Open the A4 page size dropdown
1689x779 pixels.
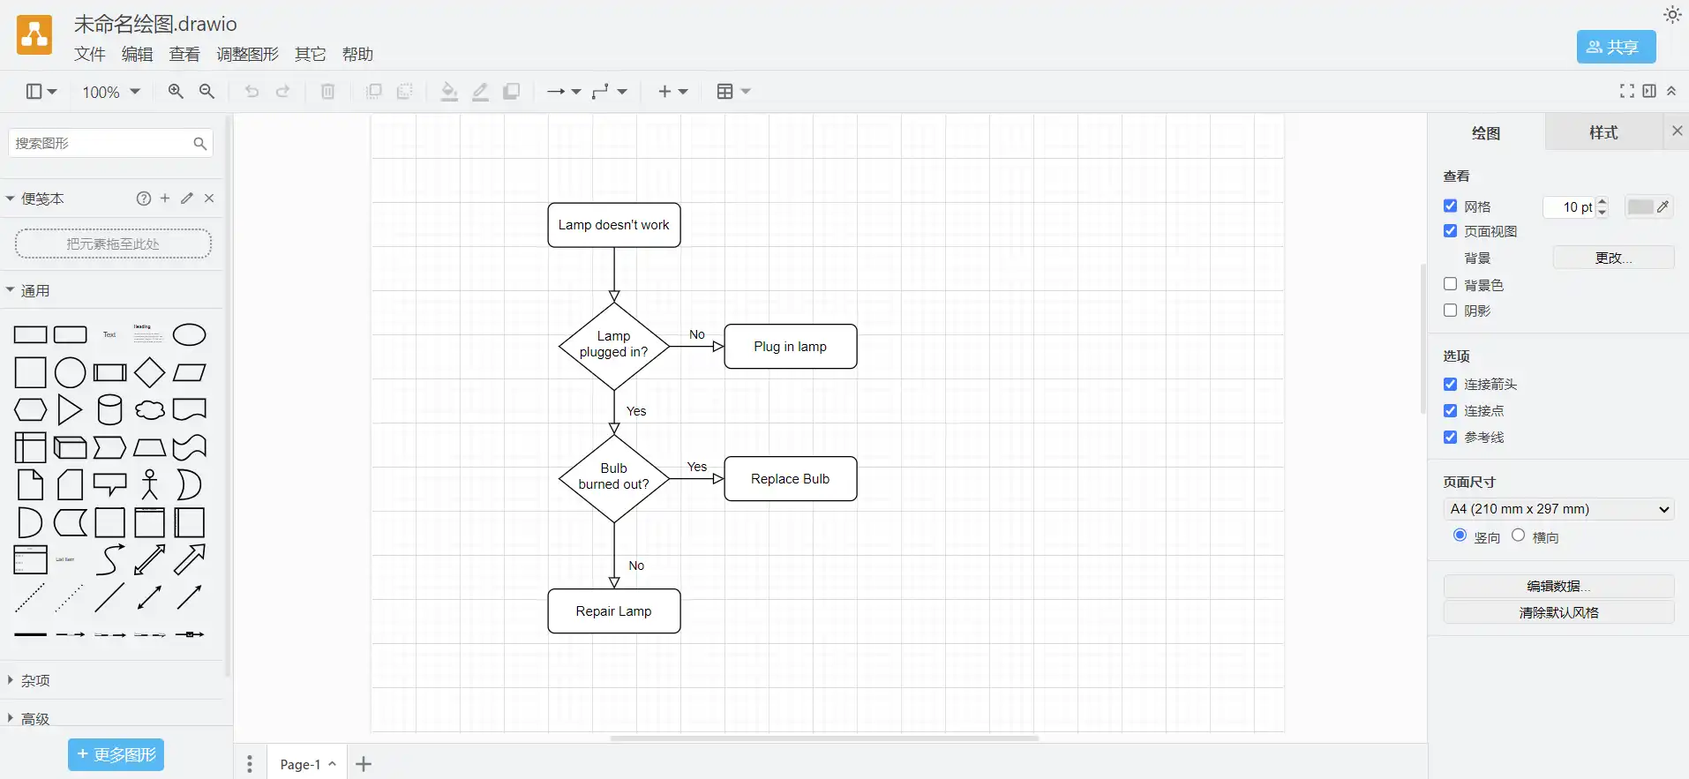point(1558,509)
